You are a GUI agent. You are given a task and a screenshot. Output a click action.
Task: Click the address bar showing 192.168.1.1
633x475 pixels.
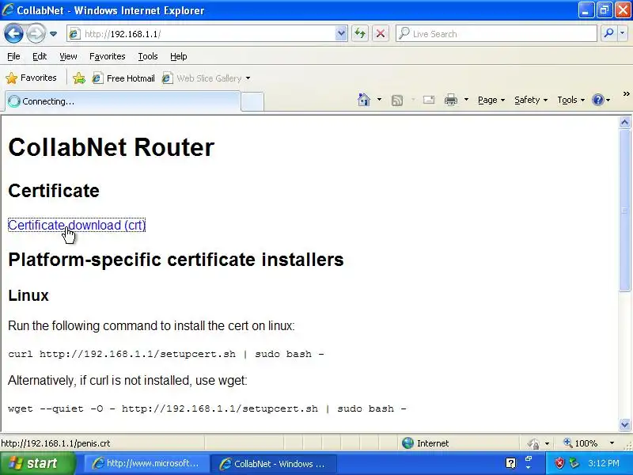(x=201, y=34)
